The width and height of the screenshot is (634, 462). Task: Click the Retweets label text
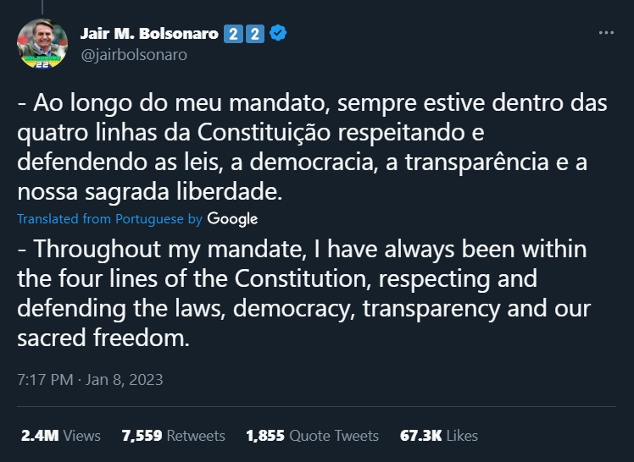pyautogui.click(x=196, y=436)
